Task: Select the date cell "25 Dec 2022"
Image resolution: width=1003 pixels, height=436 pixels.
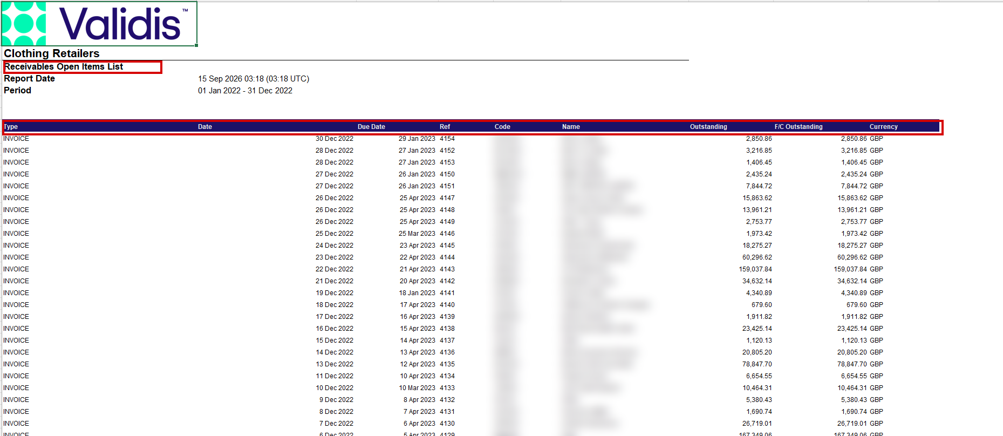Action: [x=335, y=234]
